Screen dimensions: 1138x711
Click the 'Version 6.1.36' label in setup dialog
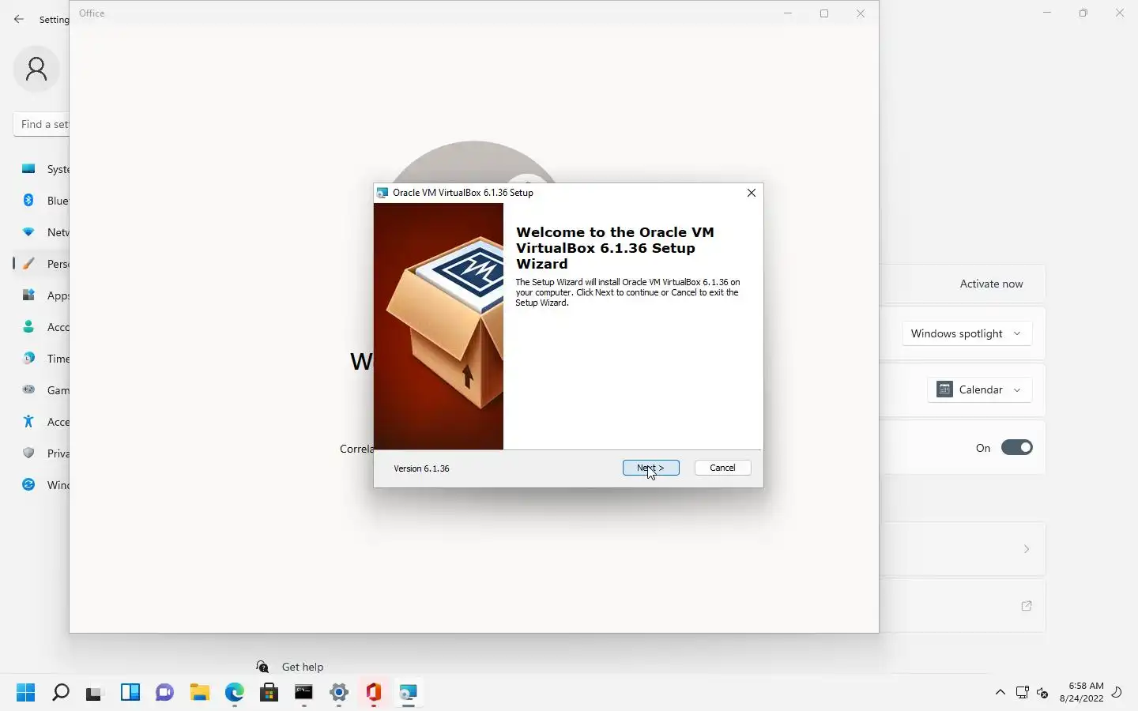421,468
